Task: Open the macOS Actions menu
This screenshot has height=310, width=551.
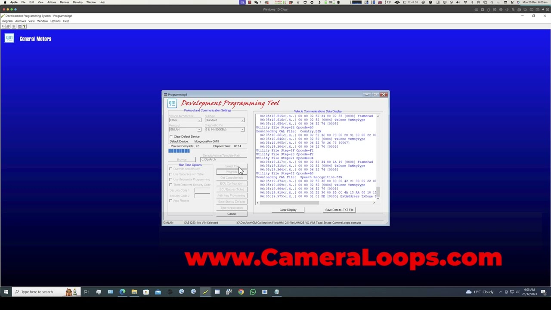Action: click(52, 2)
